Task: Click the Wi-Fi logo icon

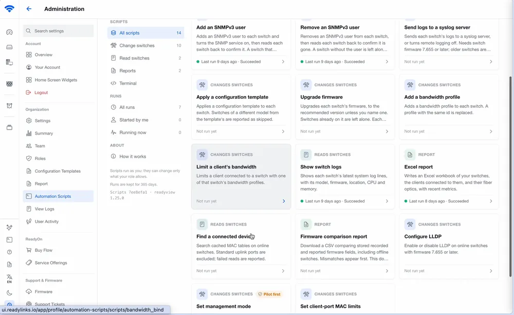Action: (9, 9)
